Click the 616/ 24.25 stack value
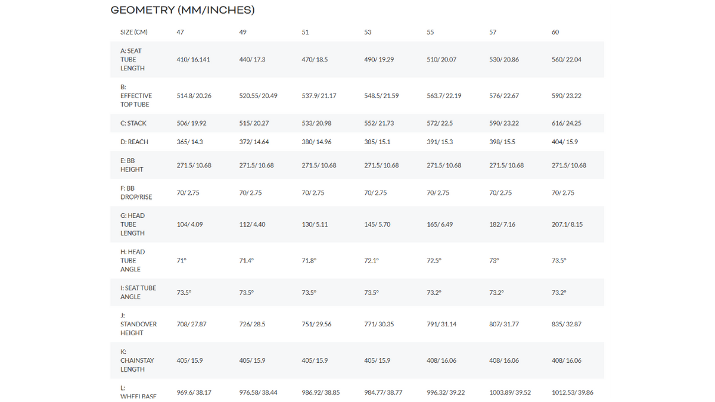The image size is (715, 402). pos(567,123)
